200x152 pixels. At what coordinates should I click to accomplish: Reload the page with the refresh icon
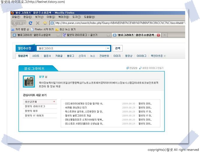tap(30, 23)
